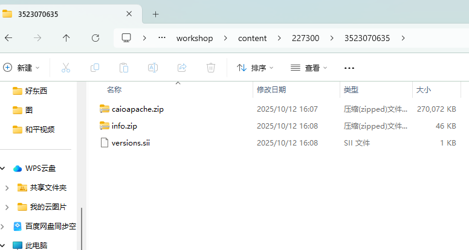Viewport: 469px width, 250px height.
Task: Open the 排序 sort dropdown
Action: [x=255, y=68]
